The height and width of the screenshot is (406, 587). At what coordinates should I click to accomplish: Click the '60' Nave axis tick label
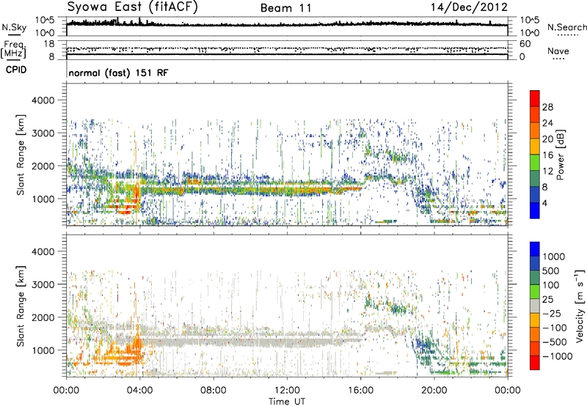(x=525, y=44)
